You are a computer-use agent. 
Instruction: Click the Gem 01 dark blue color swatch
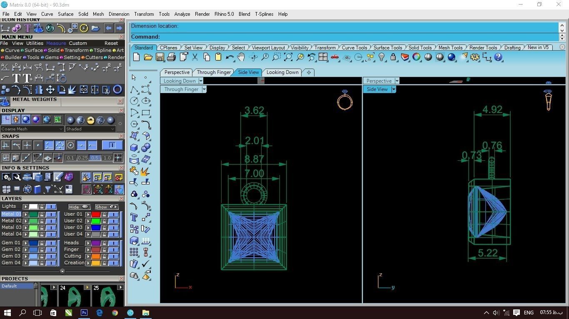point(33,243)
